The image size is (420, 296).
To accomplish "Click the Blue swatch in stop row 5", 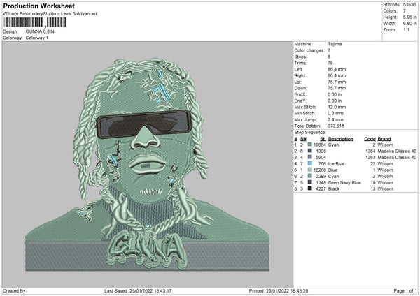I will [x=310, y=170].
